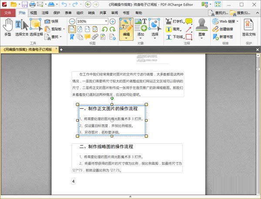Activate the Select Text (选择文本) tool

pyautogui.click(x=21, y=27)
